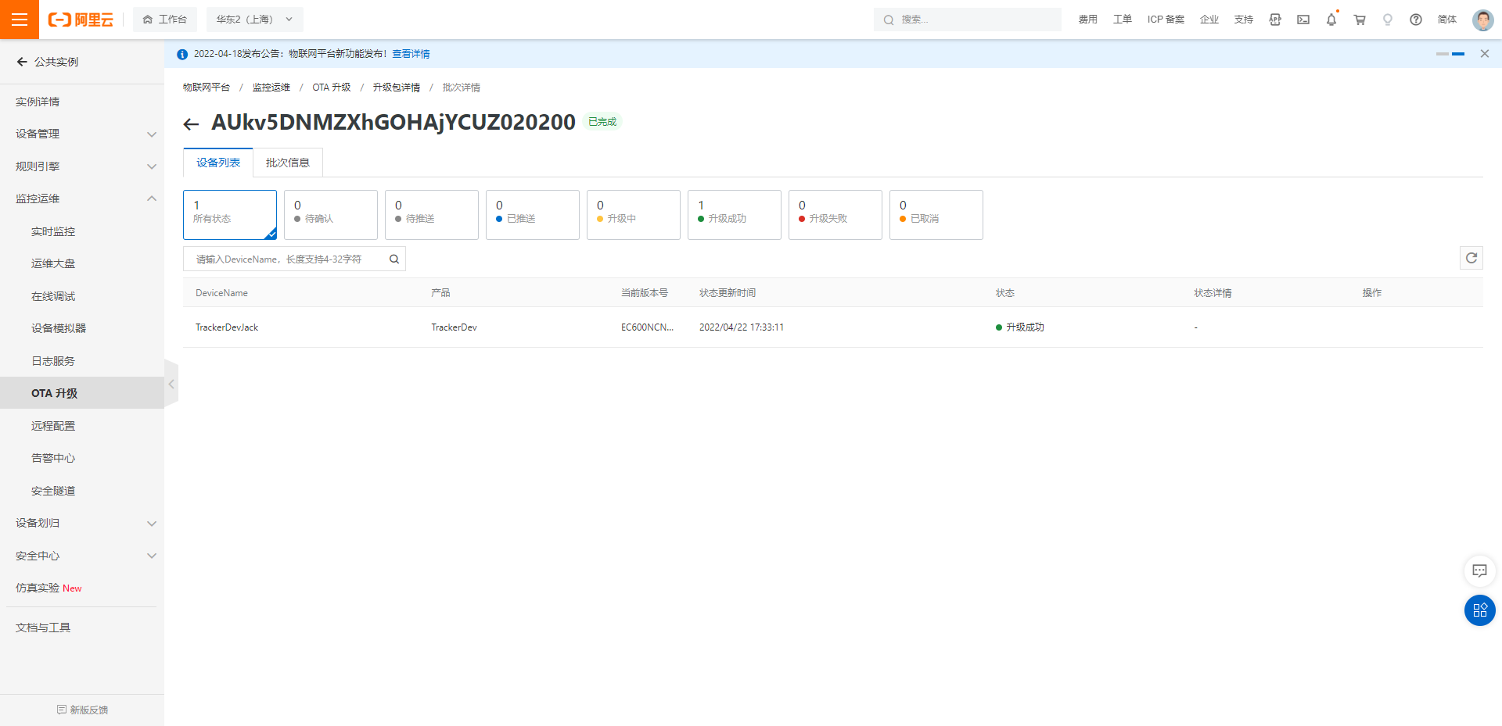The image size is (1502, 726).
Task: Click the light bulb icon
Action: (1388, 20)
